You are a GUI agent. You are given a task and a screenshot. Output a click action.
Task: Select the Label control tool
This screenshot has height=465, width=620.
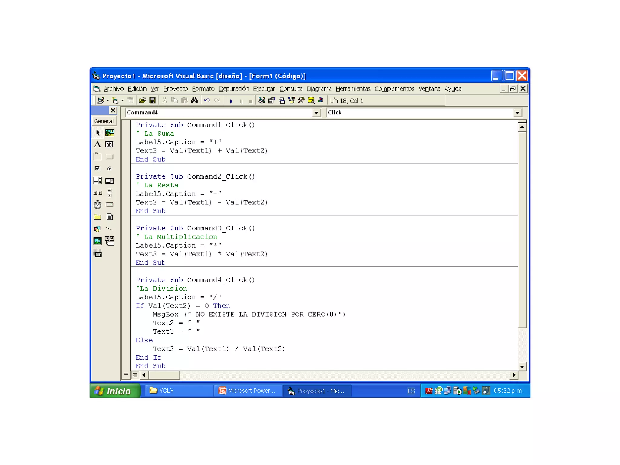(97, 144)
